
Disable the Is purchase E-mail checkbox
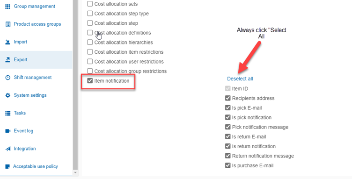coord(227,165)
